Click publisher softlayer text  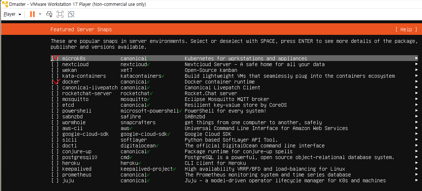(x=133, y=140)
